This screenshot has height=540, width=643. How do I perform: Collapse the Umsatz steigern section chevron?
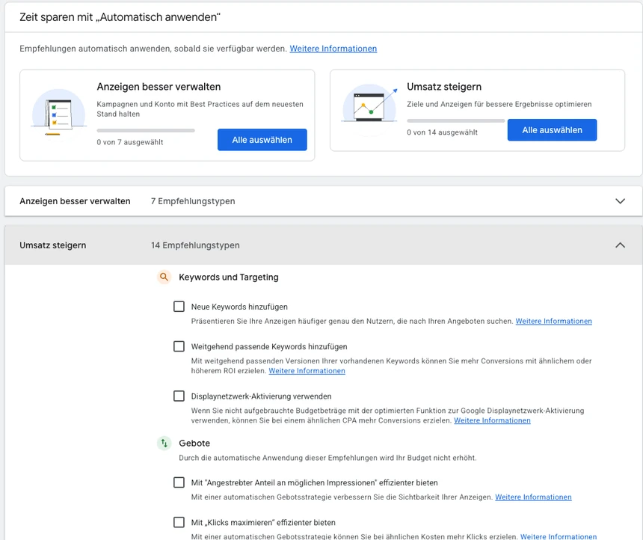(620, 245)
